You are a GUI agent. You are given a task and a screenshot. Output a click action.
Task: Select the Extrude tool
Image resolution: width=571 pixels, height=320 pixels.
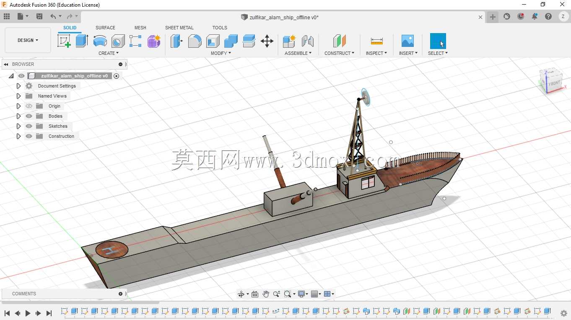coord(82,41)
